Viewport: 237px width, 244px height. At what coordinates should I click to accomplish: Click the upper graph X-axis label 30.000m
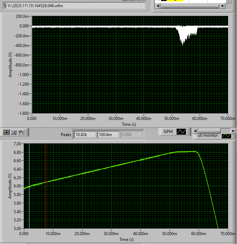(x=116, y=119)
